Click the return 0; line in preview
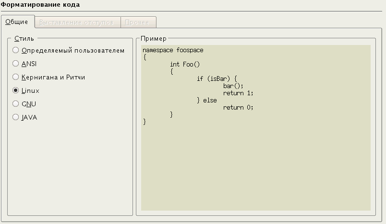Image resolution: width=386 pixels, height=224 pixels. pyautogui.click(x=238, y=108)
